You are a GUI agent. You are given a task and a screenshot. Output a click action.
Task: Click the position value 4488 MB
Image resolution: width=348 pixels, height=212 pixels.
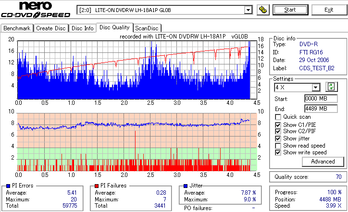click(331, 200)
